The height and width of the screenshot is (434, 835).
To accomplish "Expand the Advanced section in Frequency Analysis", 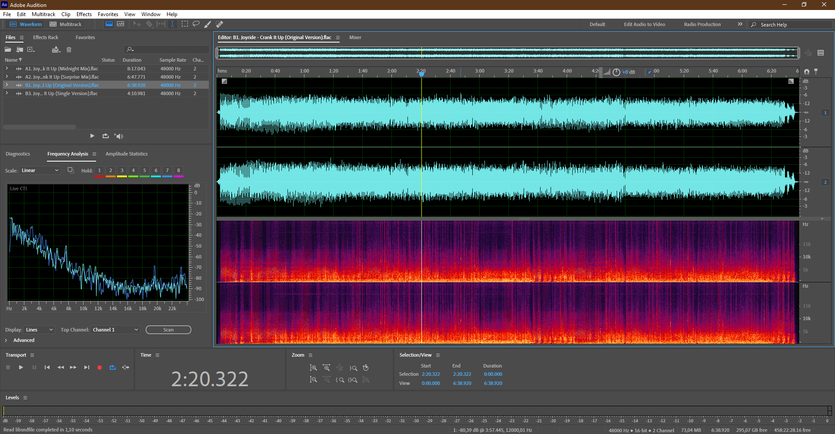I will [x=6, y=340].
